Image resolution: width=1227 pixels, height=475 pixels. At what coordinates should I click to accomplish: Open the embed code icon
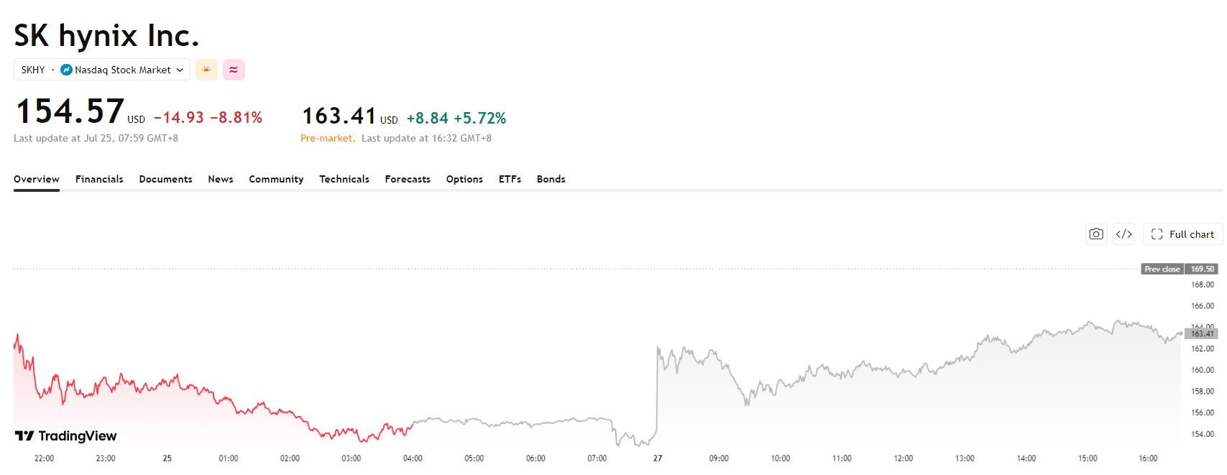(x=1124, y=234)
